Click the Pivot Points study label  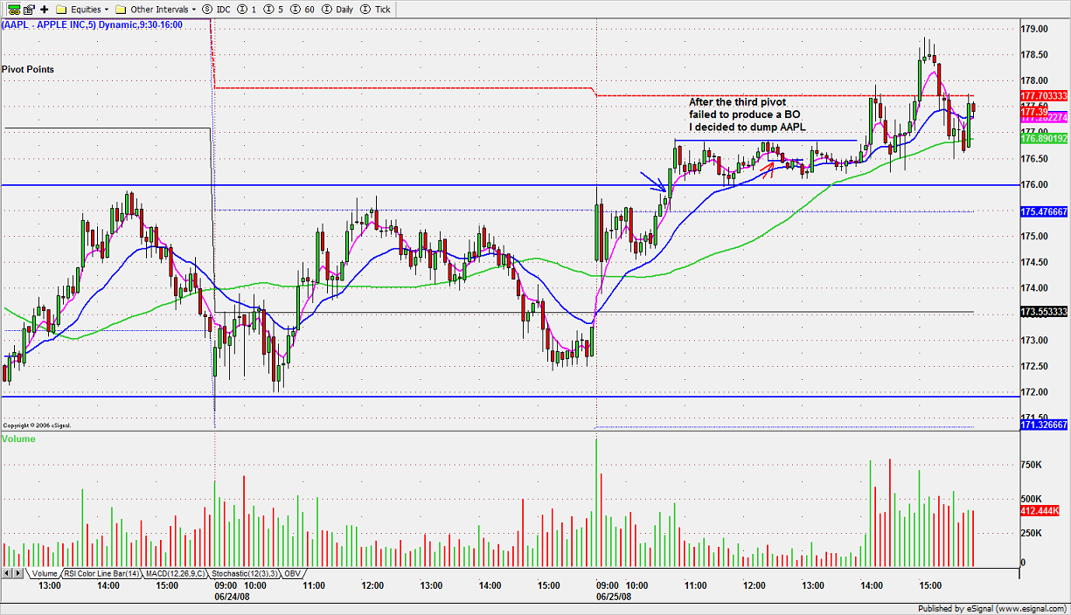point(28,68)
